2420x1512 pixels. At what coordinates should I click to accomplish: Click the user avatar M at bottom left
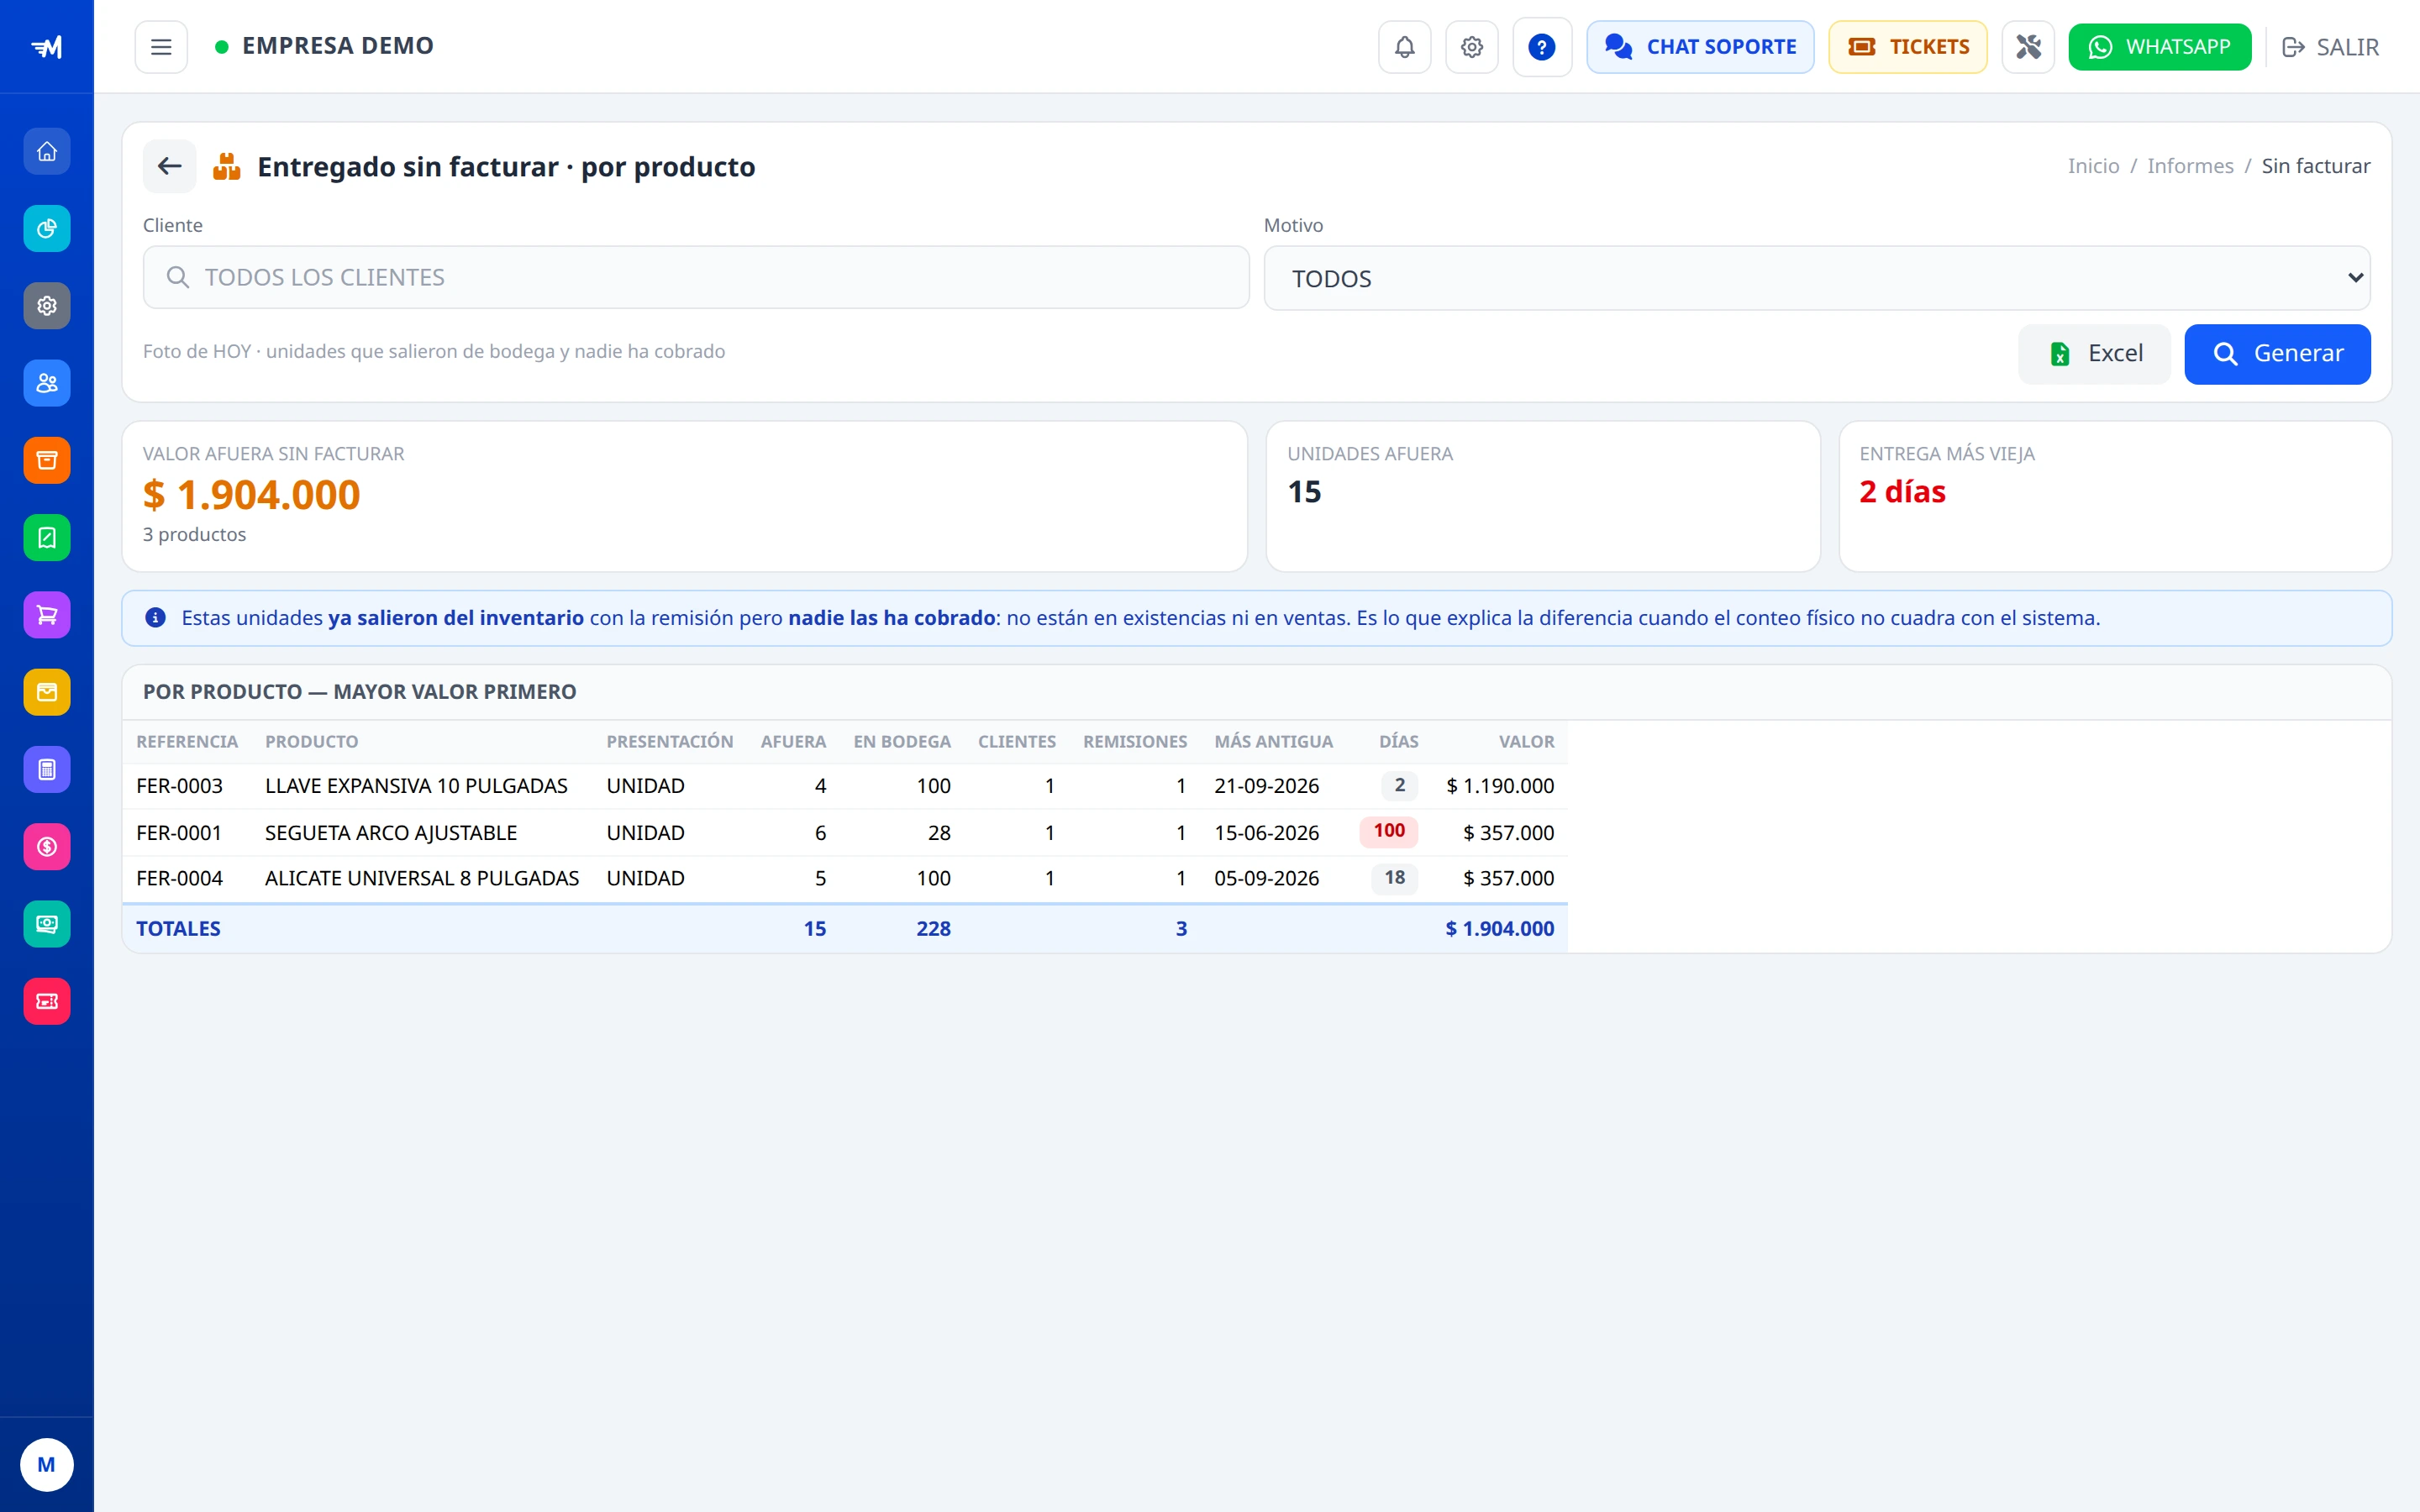47,1465
